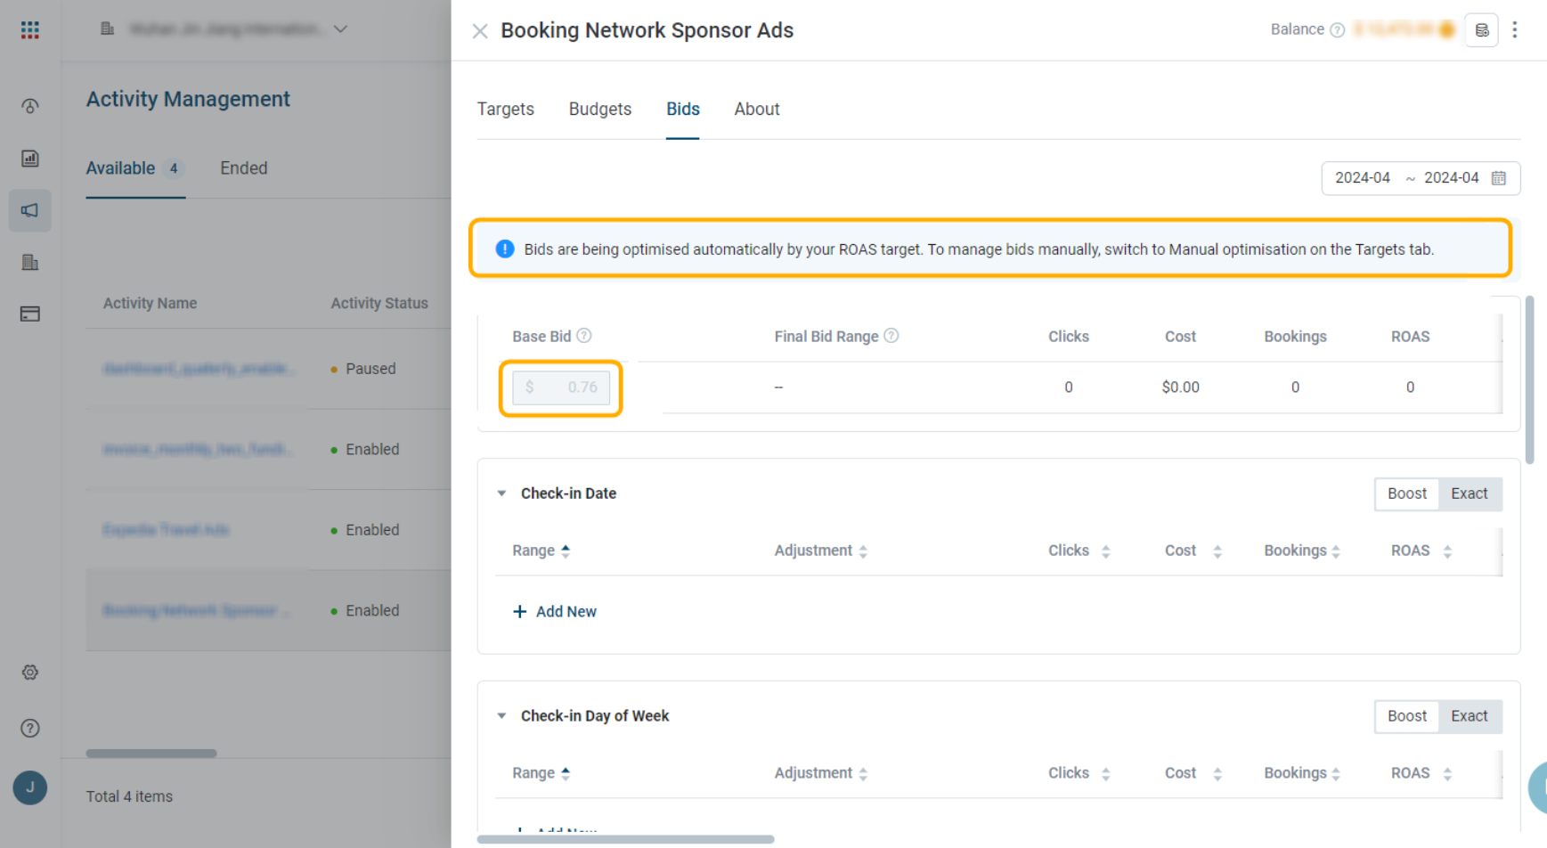This screenshot has width=1547, height=848.
Task: Select Boost mode for Check-in Date
Action: (x=1407, y=493)
